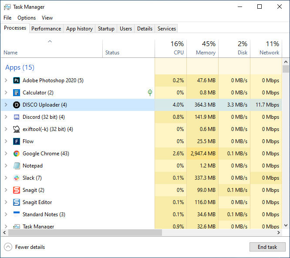Viewport: 290px width, 258px height.
Task: Click the Calculator app icon
Action: 17,93
